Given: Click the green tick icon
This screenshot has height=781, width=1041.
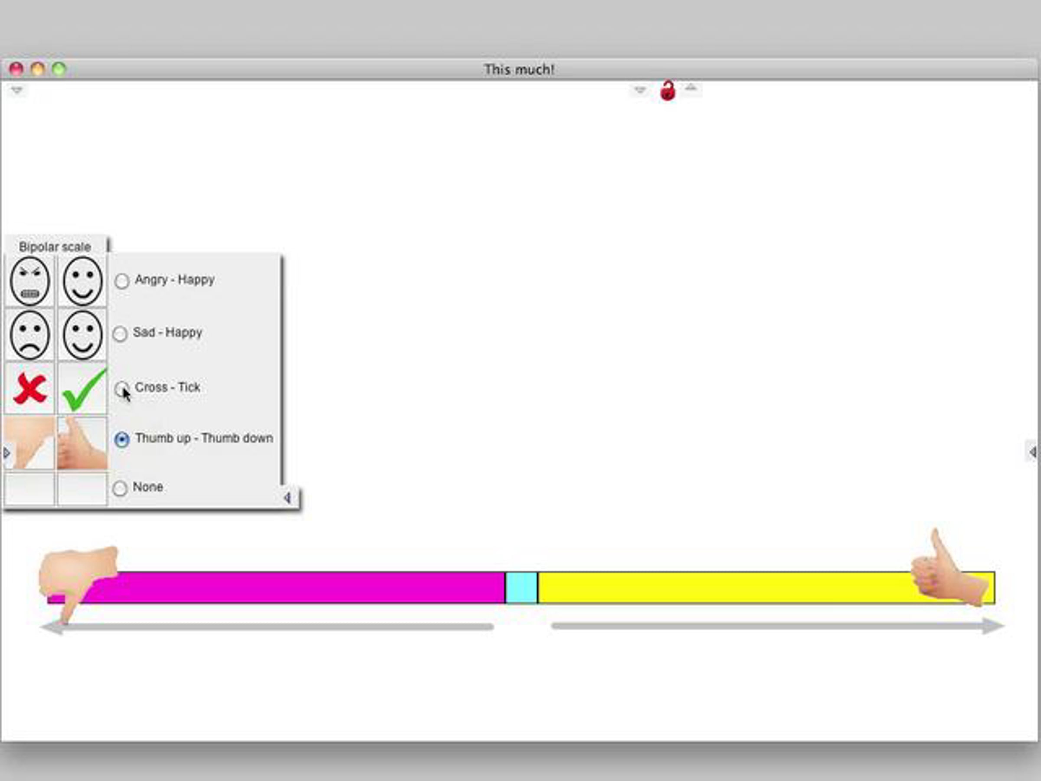Looking at the screenshot, I should pos(83,390).
